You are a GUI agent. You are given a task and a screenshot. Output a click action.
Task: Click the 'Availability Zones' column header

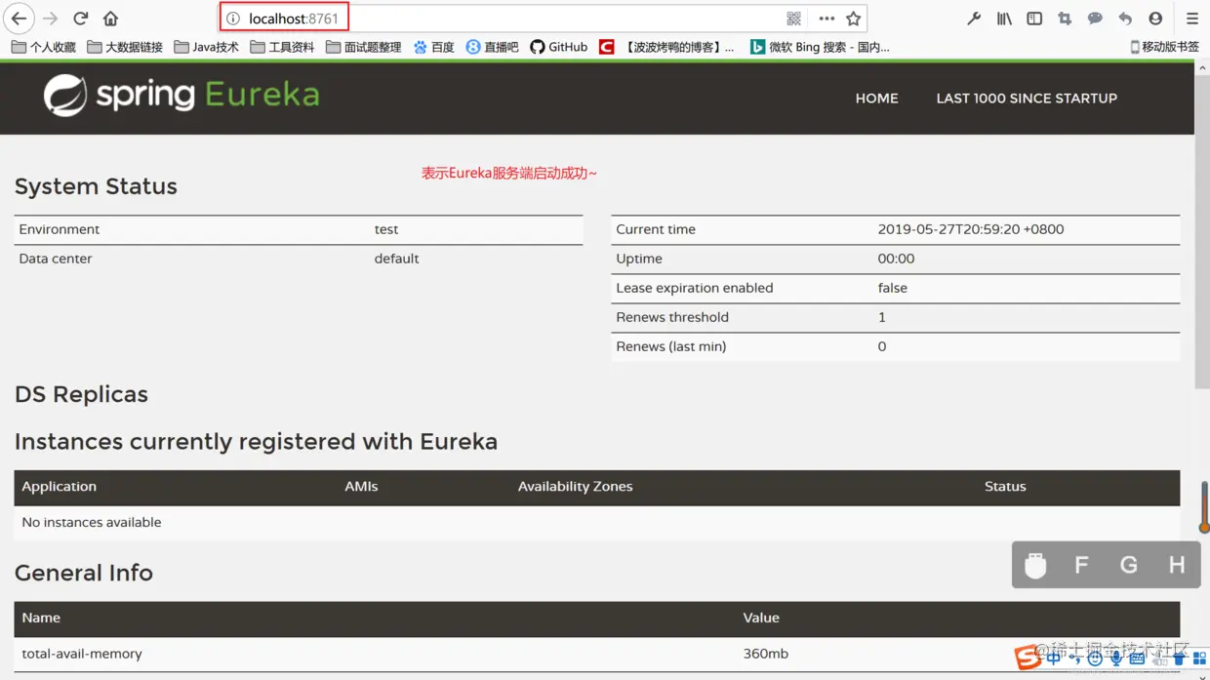pos(576,486)
